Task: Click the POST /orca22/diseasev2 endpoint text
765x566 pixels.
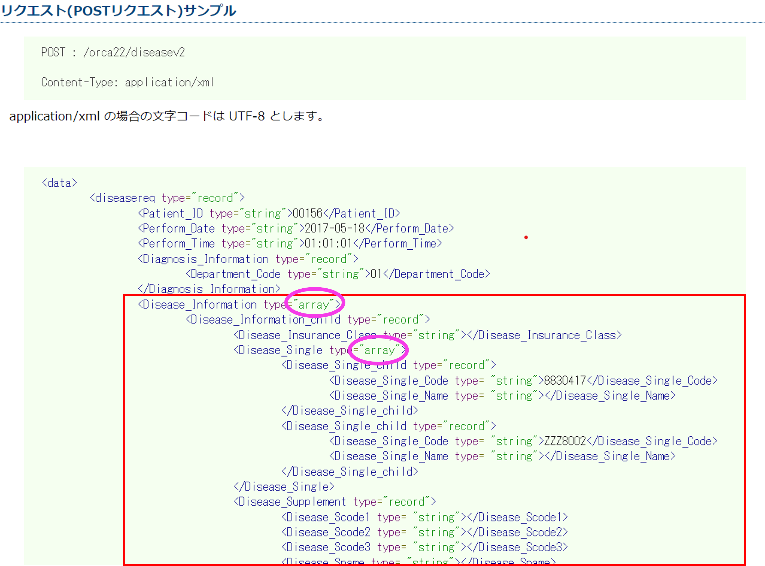Action: (x=113, y=53)
